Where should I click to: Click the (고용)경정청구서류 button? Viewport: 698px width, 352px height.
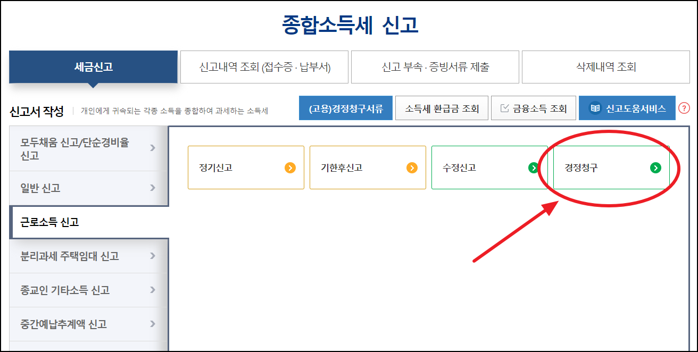(345, 108)
